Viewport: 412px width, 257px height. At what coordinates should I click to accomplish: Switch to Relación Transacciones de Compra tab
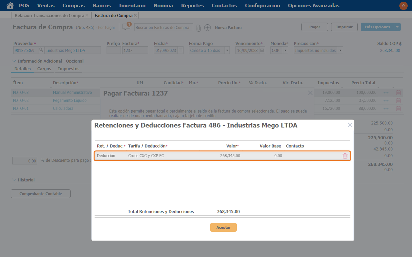pyautogui.click(x=49, y=15)
